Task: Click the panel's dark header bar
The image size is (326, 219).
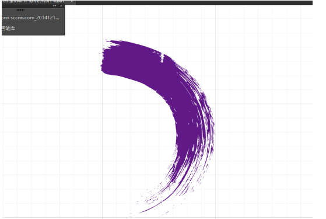Action: [27, 6]
